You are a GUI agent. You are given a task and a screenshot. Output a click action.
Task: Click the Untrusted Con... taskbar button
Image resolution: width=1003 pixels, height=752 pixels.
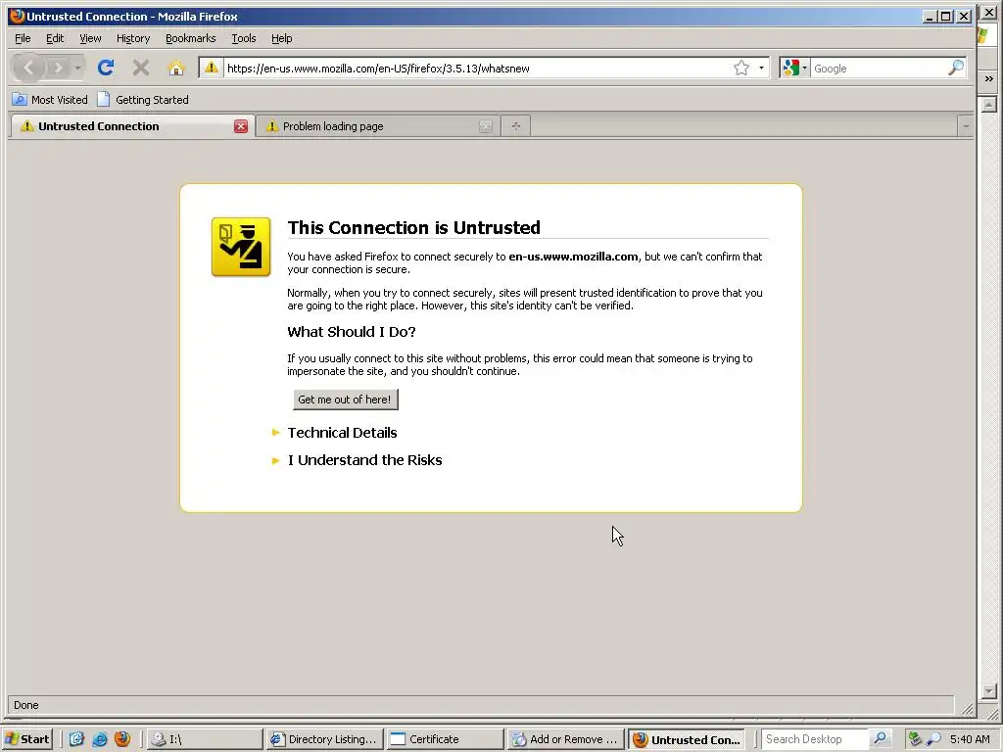(x=687, y=739)
